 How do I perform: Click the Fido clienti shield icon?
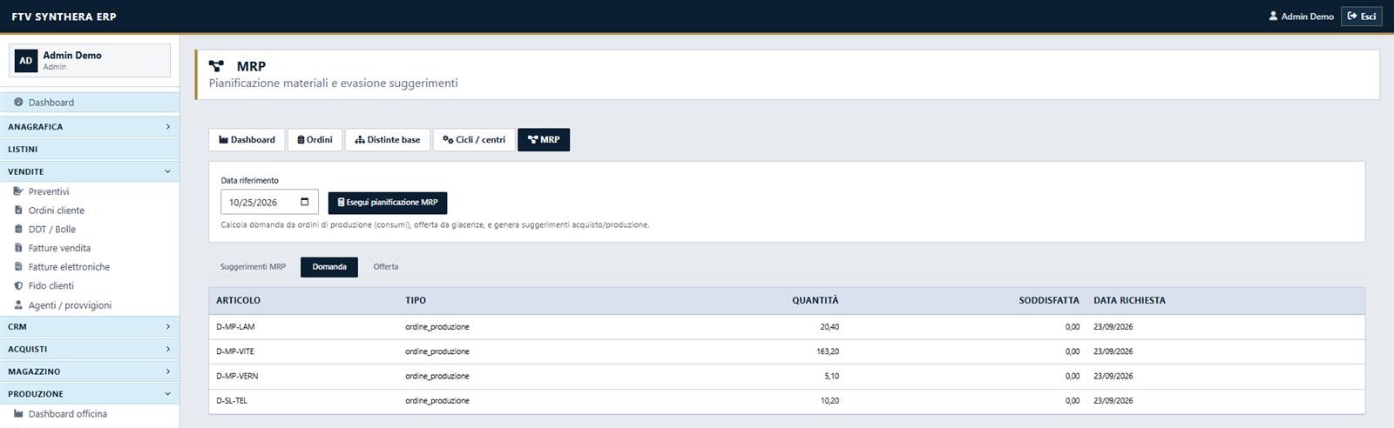pos(18,286)
